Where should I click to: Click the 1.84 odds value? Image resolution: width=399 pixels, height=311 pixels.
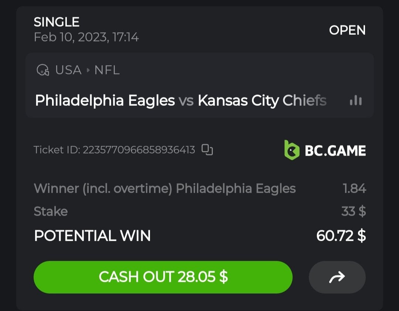(354, 189)
